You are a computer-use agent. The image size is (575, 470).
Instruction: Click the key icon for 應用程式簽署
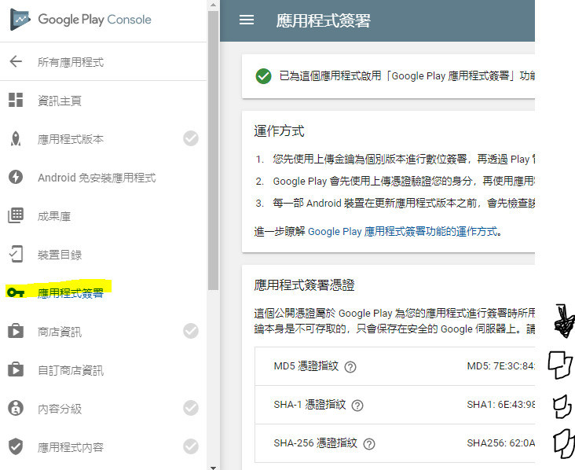click(16, 293)
